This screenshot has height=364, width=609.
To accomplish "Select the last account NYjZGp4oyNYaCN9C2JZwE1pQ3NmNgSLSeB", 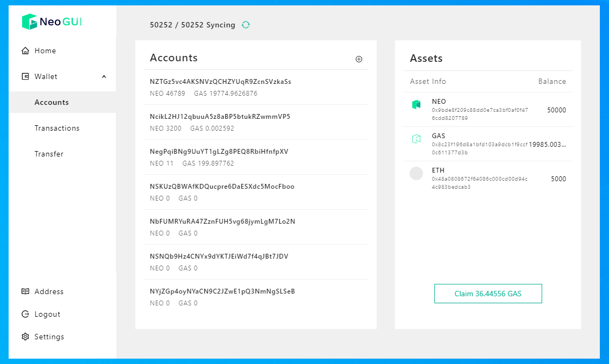I will click(x=222, y=291).
